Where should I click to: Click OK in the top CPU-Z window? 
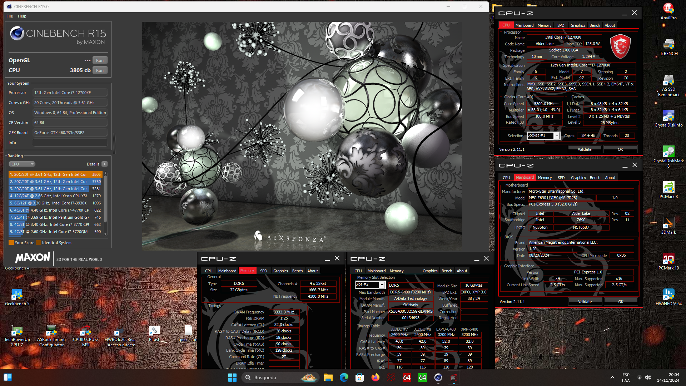[620, 149]
